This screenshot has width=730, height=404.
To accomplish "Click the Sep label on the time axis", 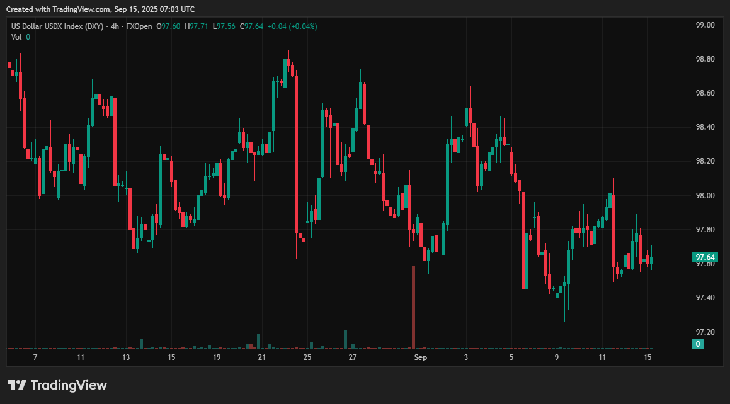I will pos(420,357).
